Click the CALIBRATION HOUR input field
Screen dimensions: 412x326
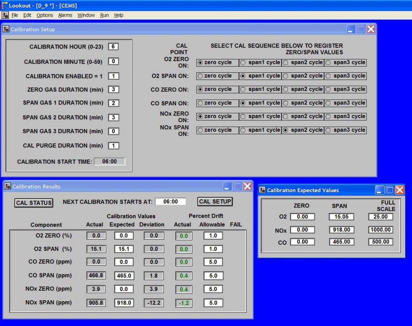click(x=113, y=47)
